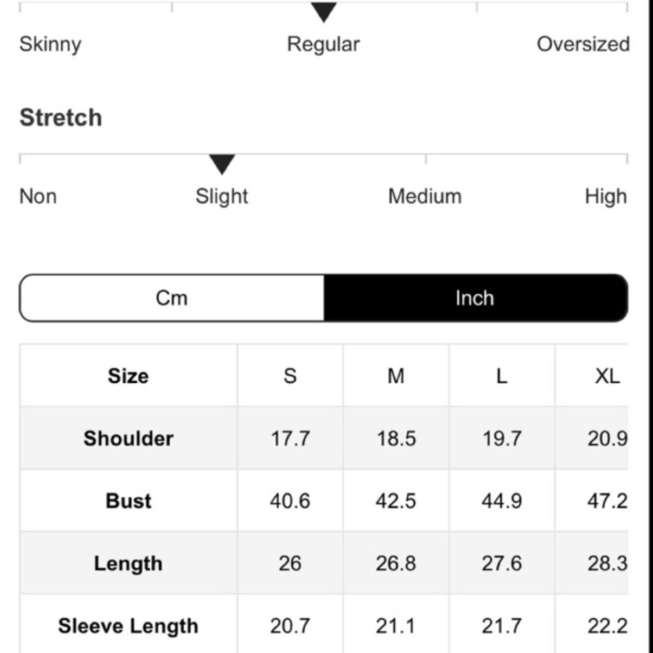Select the M size column header
Screen dimensions: 653x653
click(396, 375)
